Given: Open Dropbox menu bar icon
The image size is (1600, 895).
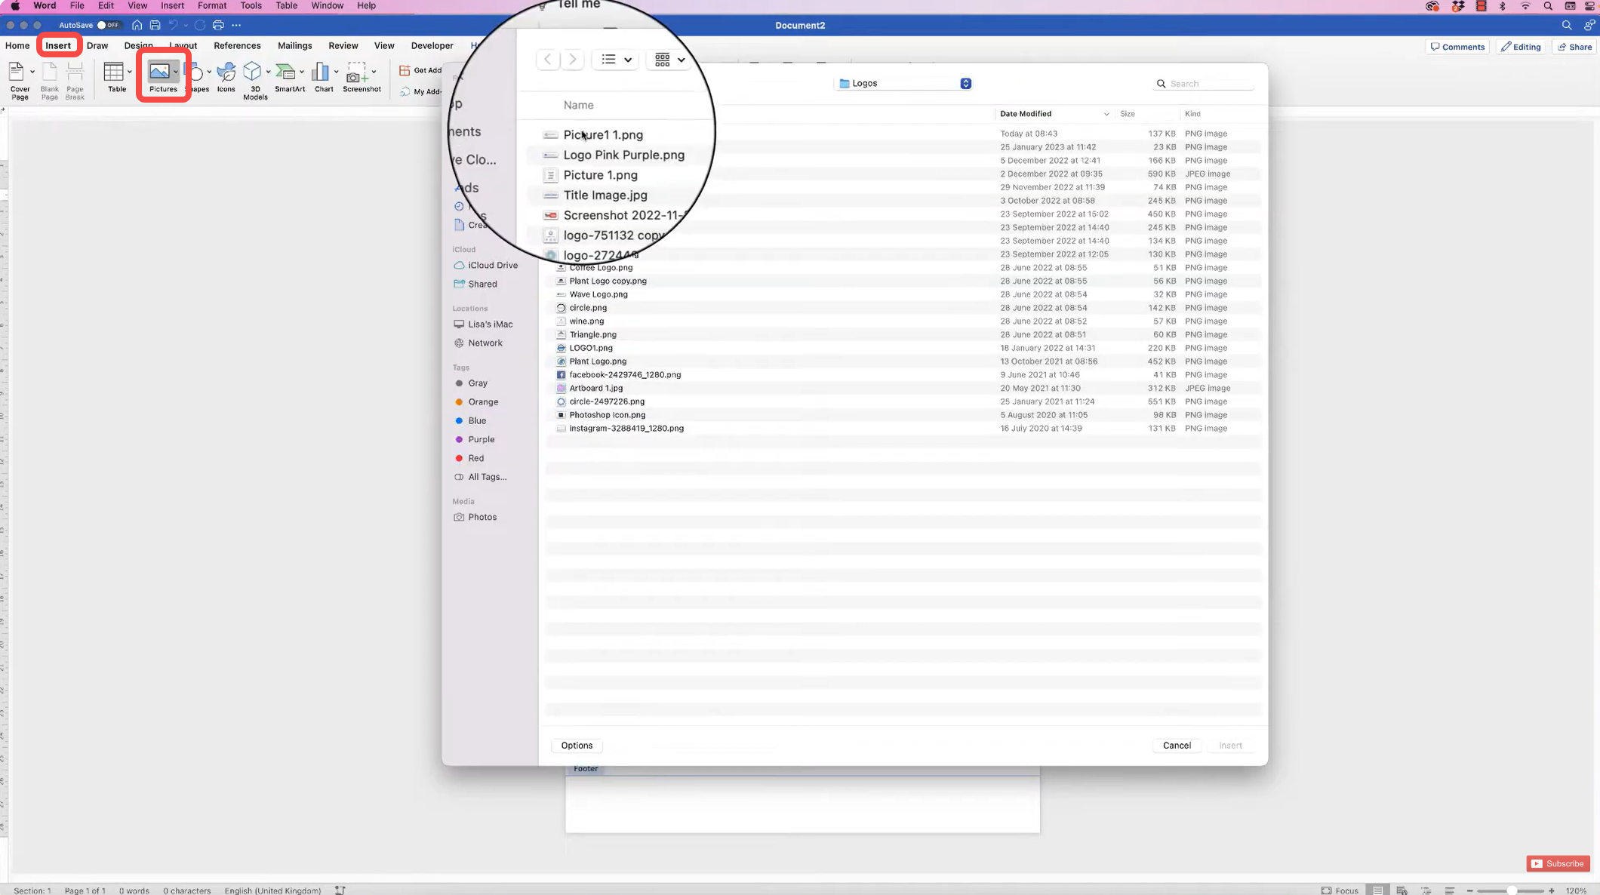Looking at the screenshot, I should pos(1457,6).
